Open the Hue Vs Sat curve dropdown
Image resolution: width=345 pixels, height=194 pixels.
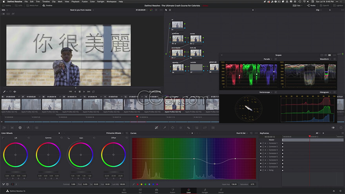point(242,133)
